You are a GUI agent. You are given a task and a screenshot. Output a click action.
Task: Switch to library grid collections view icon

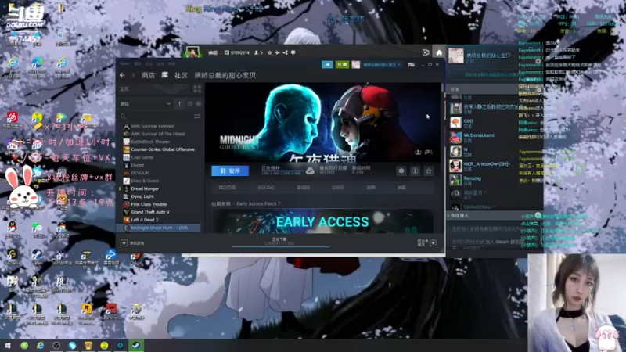click(197, 89)
